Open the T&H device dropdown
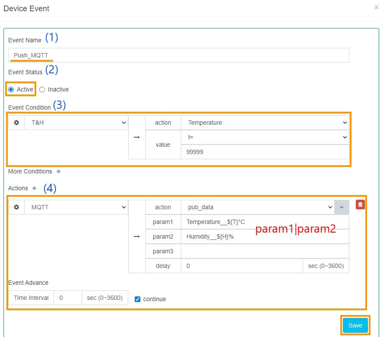The width and height of the screenshot is (380, 337). [x=76, y=123]
